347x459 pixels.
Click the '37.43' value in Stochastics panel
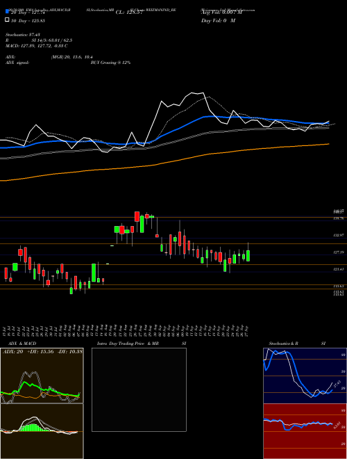336,385
